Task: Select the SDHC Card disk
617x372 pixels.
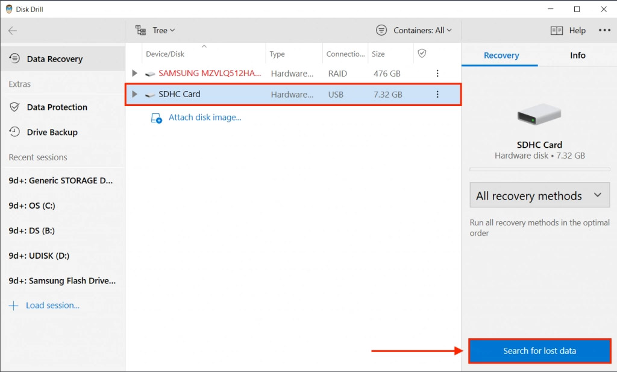Action: tap(293, 95)
